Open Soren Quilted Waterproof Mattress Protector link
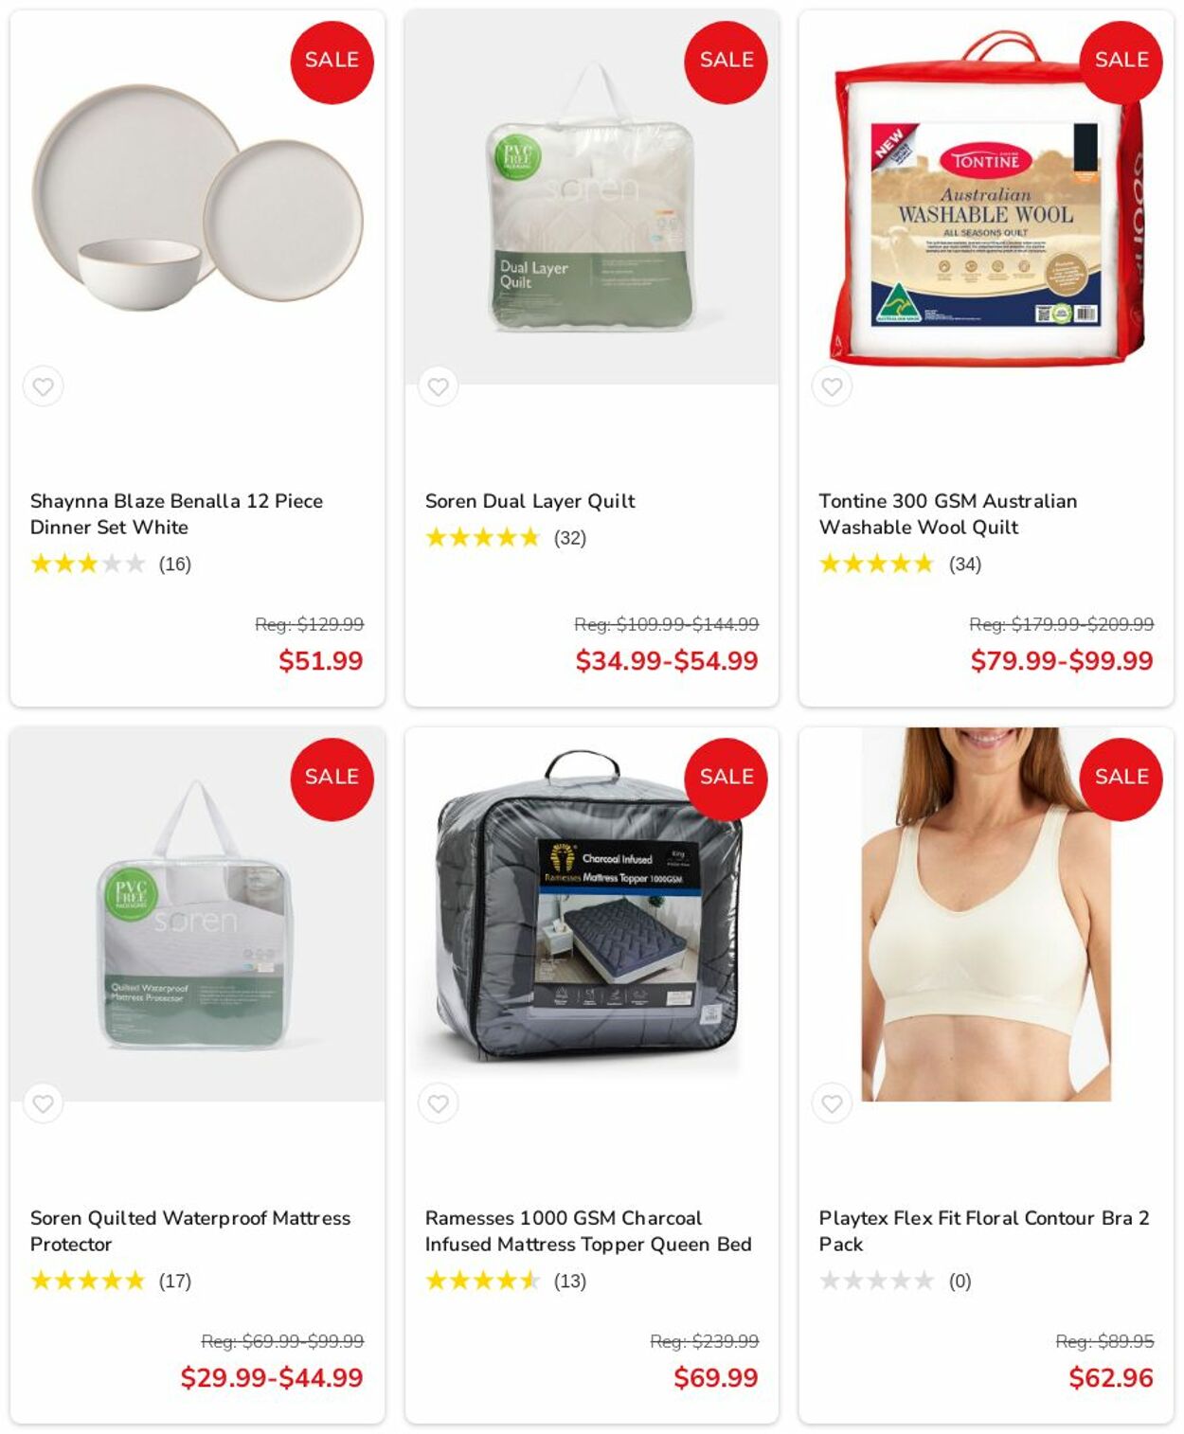This screenshot has width=1184, height=1434. pos(190,1230)
